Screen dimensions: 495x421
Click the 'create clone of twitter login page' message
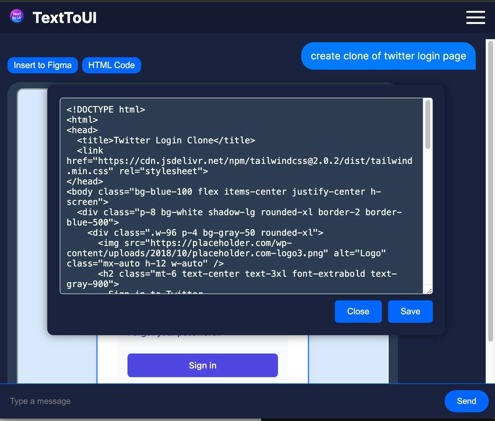[388, 56]
